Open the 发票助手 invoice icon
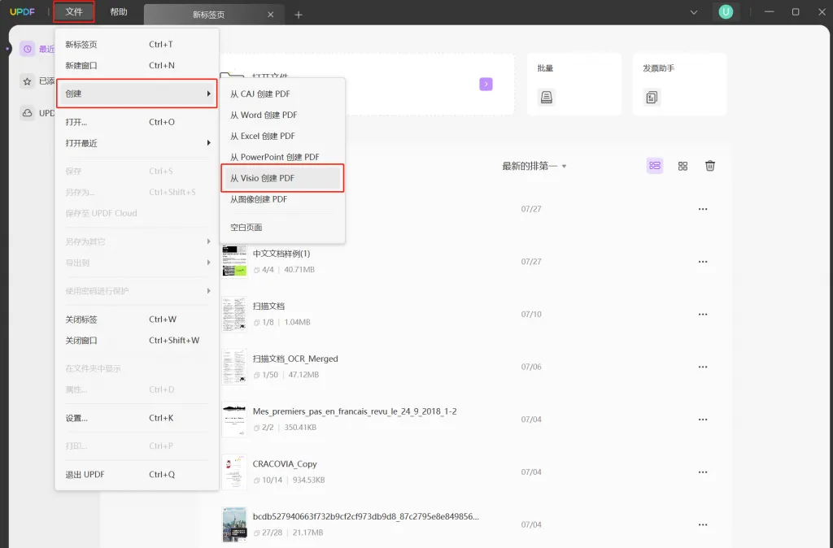The height and width of the screenshot is (548, 833). pos(652,98)
